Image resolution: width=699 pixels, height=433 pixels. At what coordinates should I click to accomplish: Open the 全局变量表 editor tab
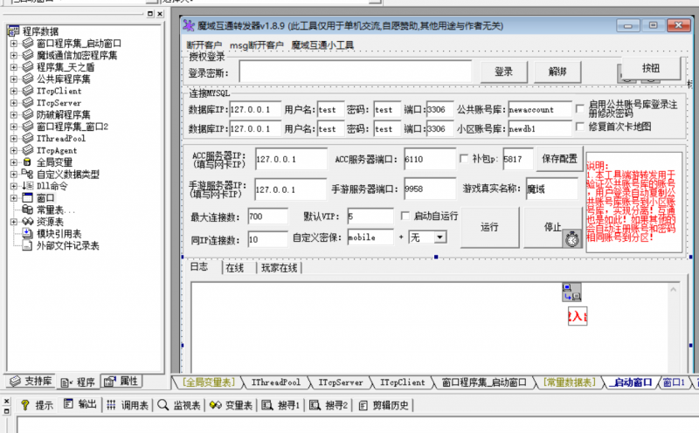click(209, 382)
